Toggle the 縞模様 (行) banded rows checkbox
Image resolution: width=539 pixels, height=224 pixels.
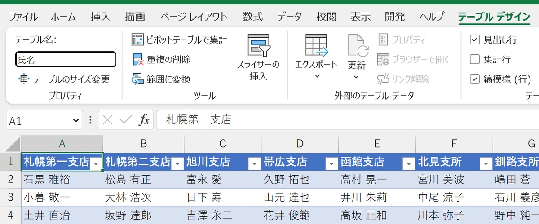pyautogui.click(x=474, y=79)
